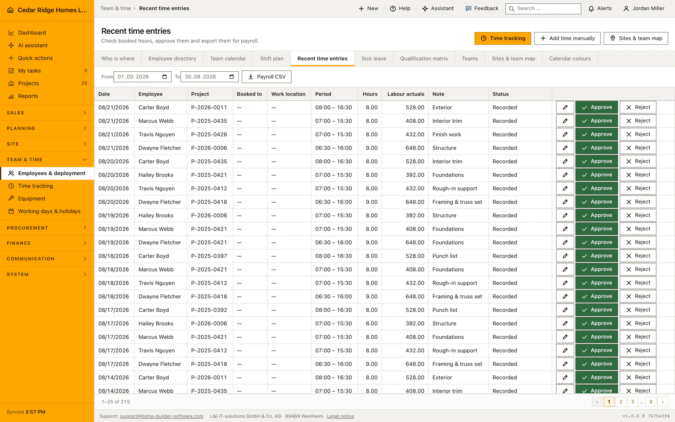675x422 pixels.
Task: Open the Legal notice link
Action: click(340, 416)
